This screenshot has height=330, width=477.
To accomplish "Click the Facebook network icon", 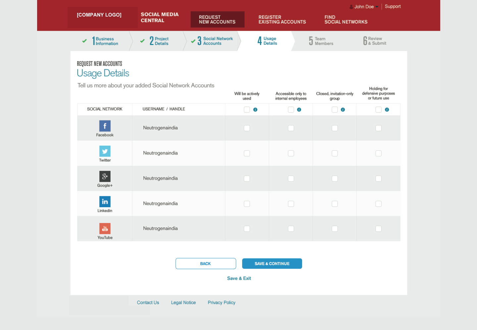I will pos(105,126).
